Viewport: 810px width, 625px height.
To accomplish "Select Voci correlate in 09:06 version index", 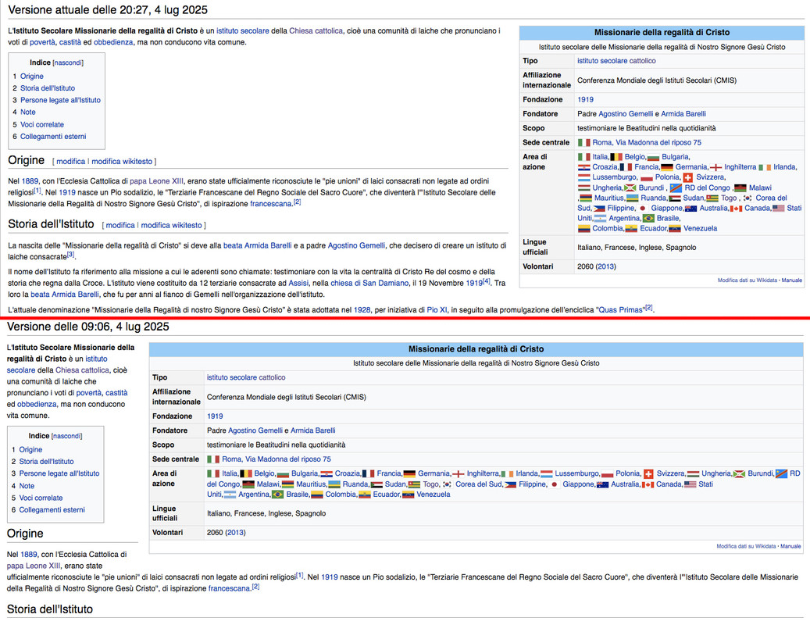I will pos(41,498).
